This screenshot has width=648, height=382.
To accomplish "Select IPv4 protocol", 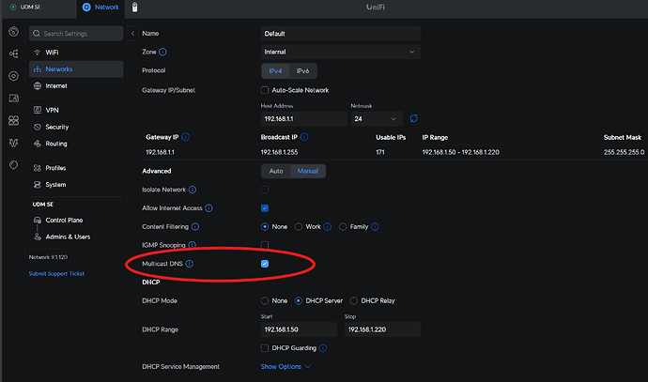I will pyautogui.click(x=275, y=71).
